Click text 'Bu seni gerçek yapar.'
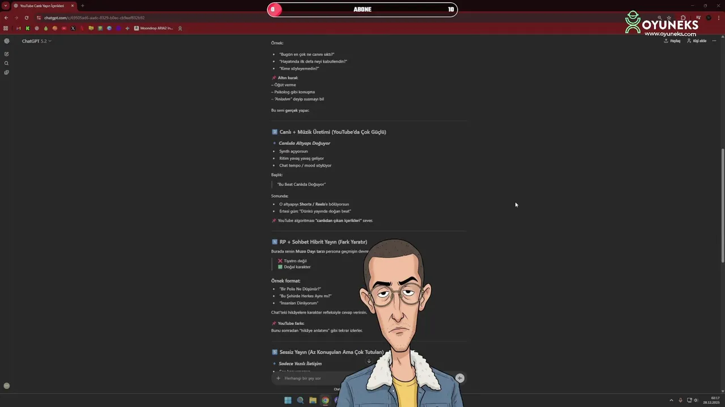This screenshot has width=725, height=407. click(x=290, y=110)
